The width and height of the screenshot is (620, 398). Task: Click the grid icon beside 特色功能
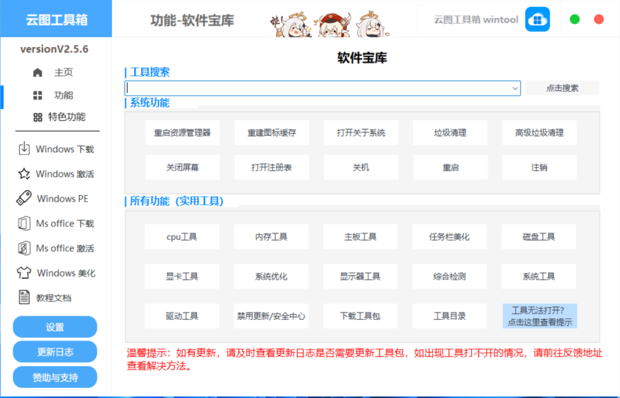point(37,117)
